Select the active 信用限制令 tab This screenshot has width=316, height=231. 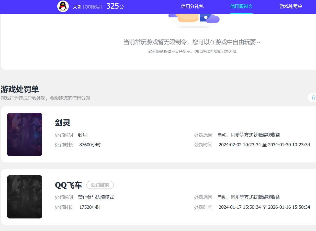tap(241, 6)
